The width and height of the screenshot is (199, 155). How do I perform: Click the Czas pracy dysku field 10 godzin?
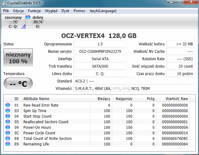[x=180, y=73]
